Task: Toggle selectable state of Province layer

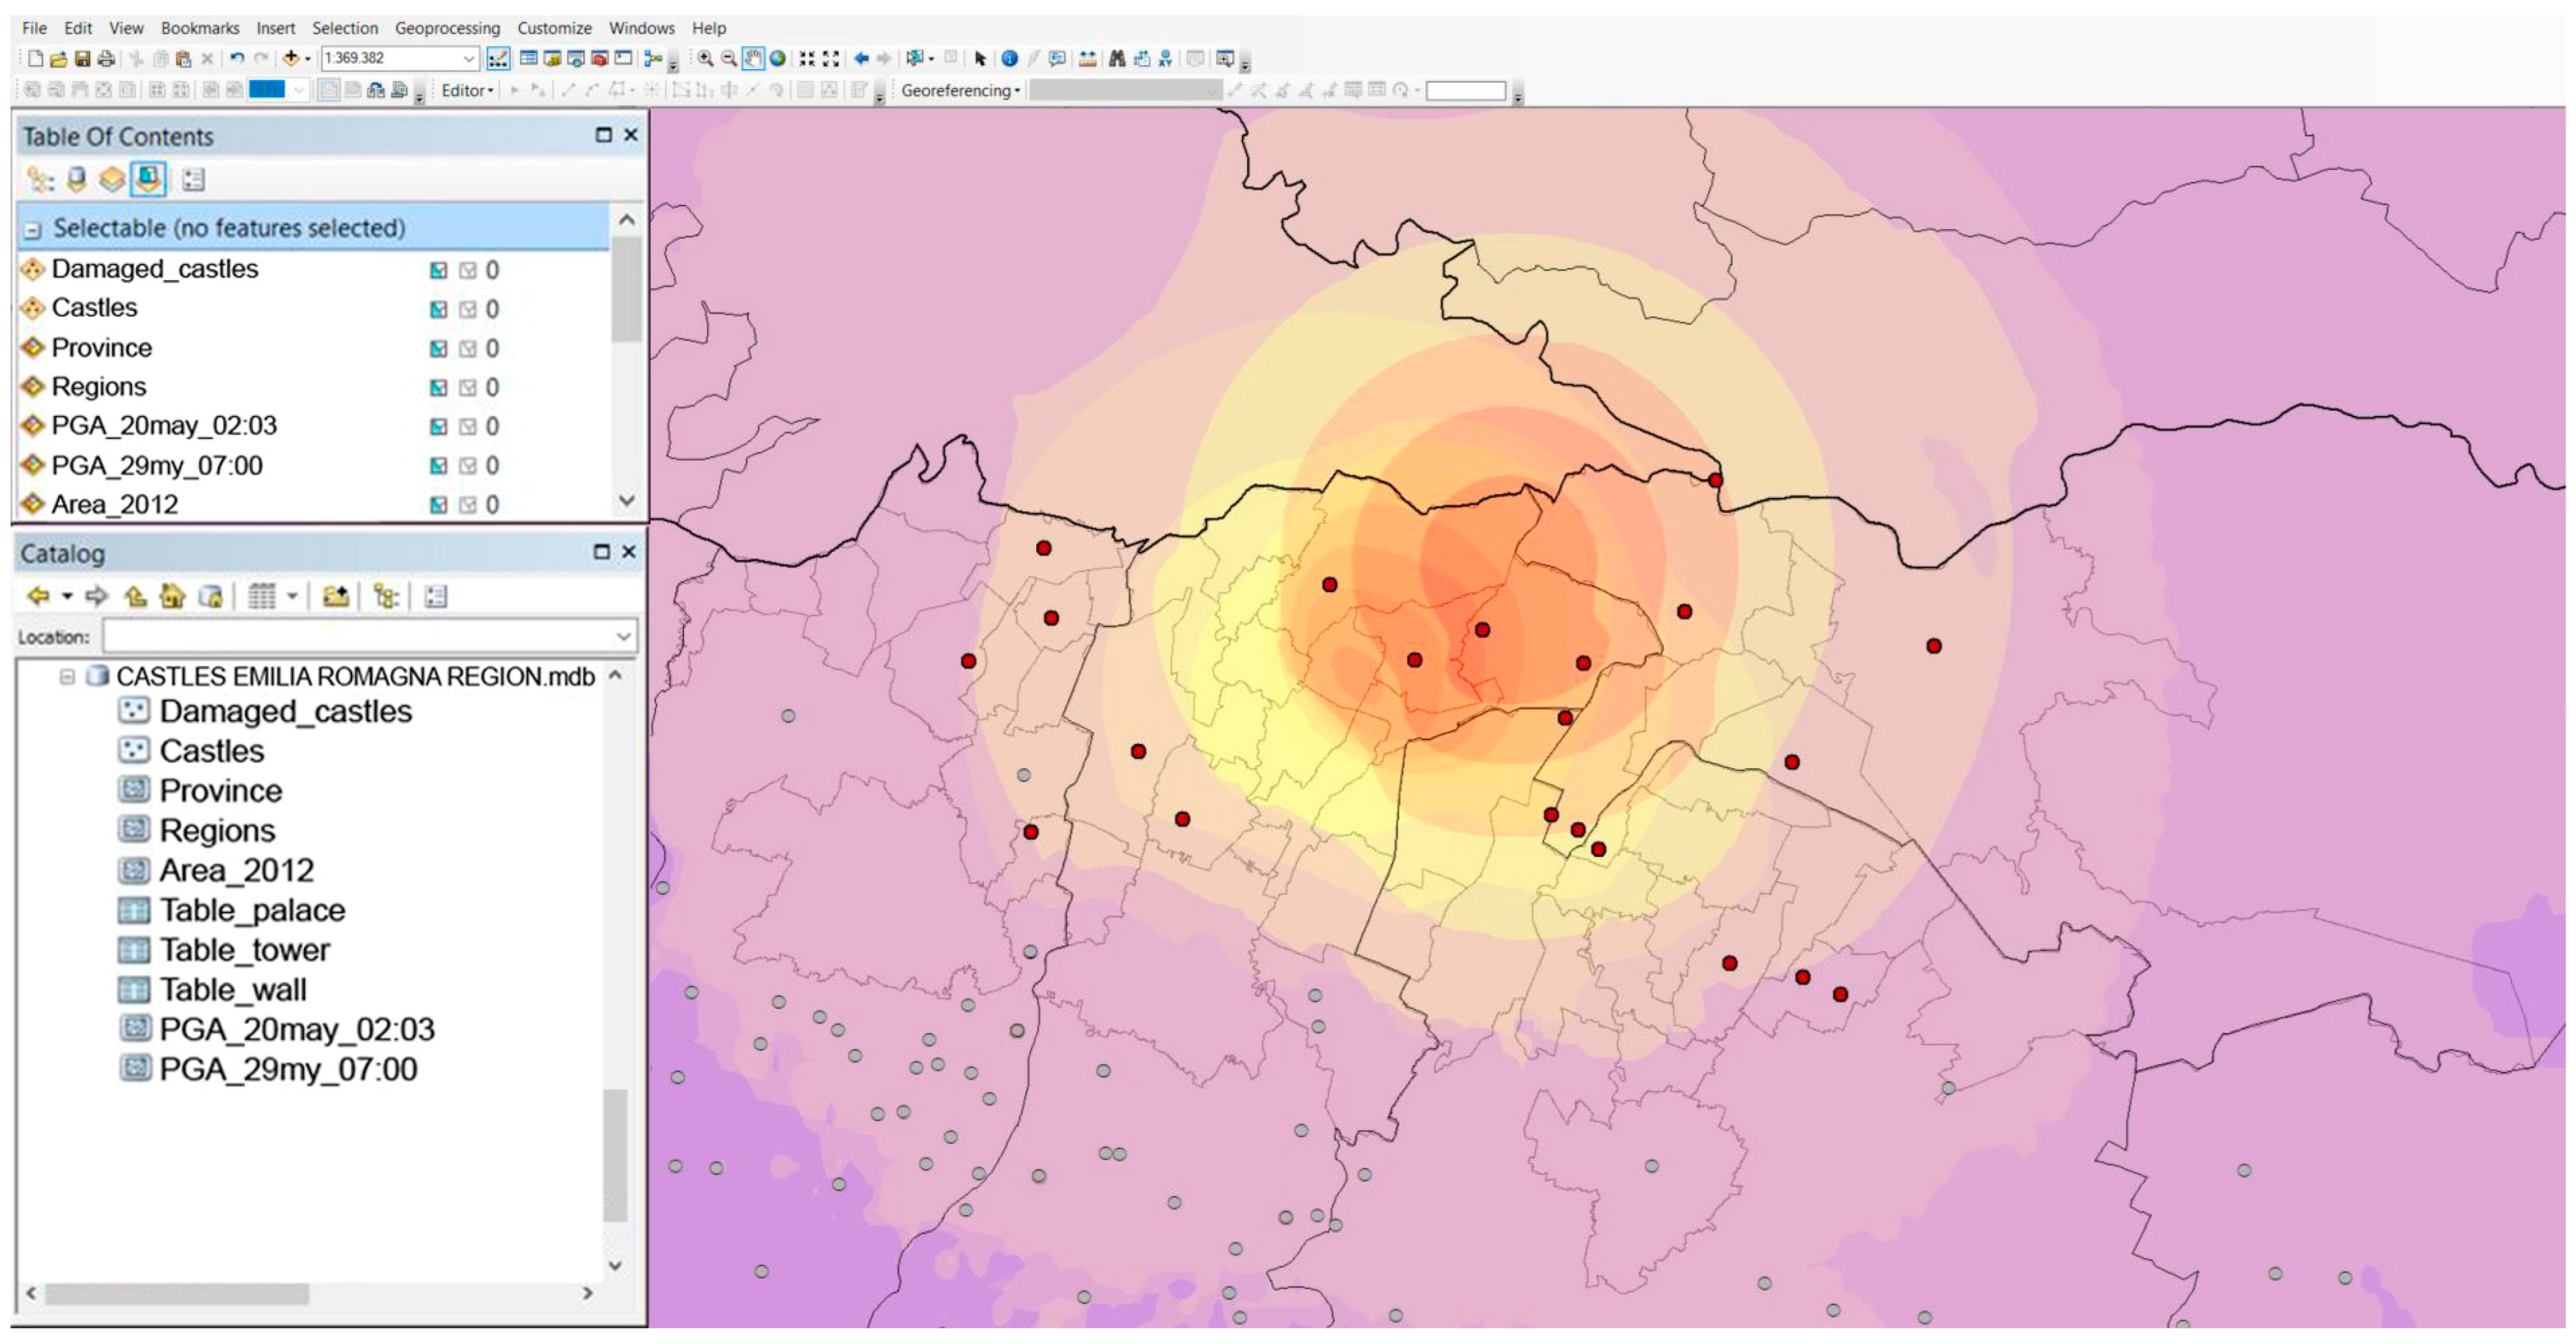Action: 438,348
